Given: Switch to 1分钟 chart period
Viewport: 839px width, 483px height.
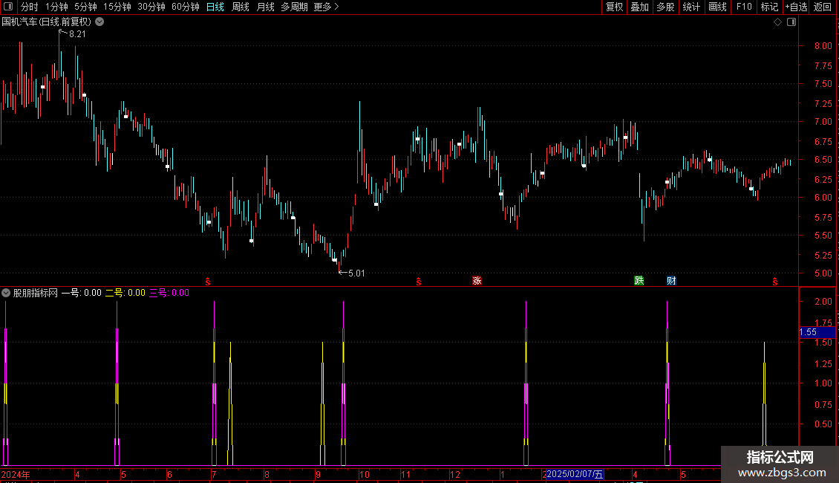Looking at the screenshot, I should pos(56,7).
